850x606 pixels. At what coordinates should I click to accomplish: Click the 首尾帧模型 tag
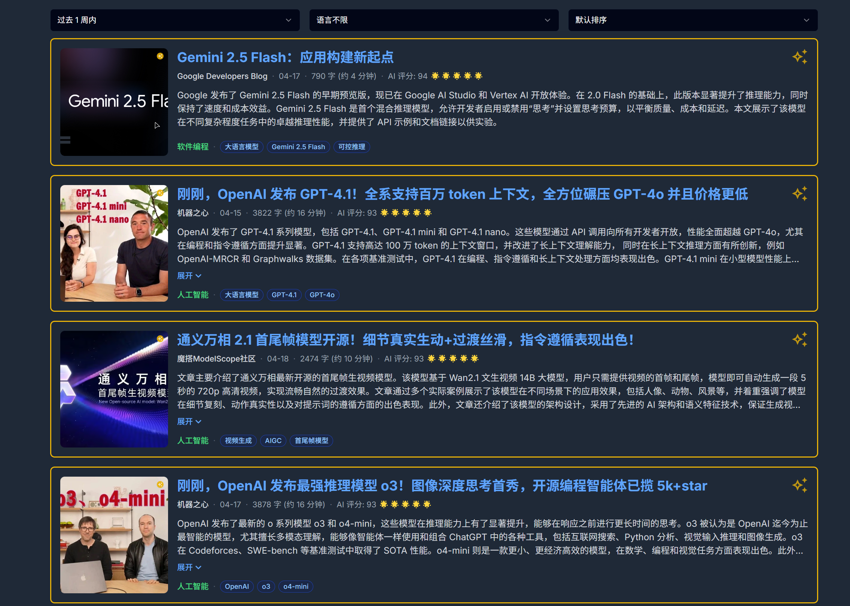pos(311,441)
